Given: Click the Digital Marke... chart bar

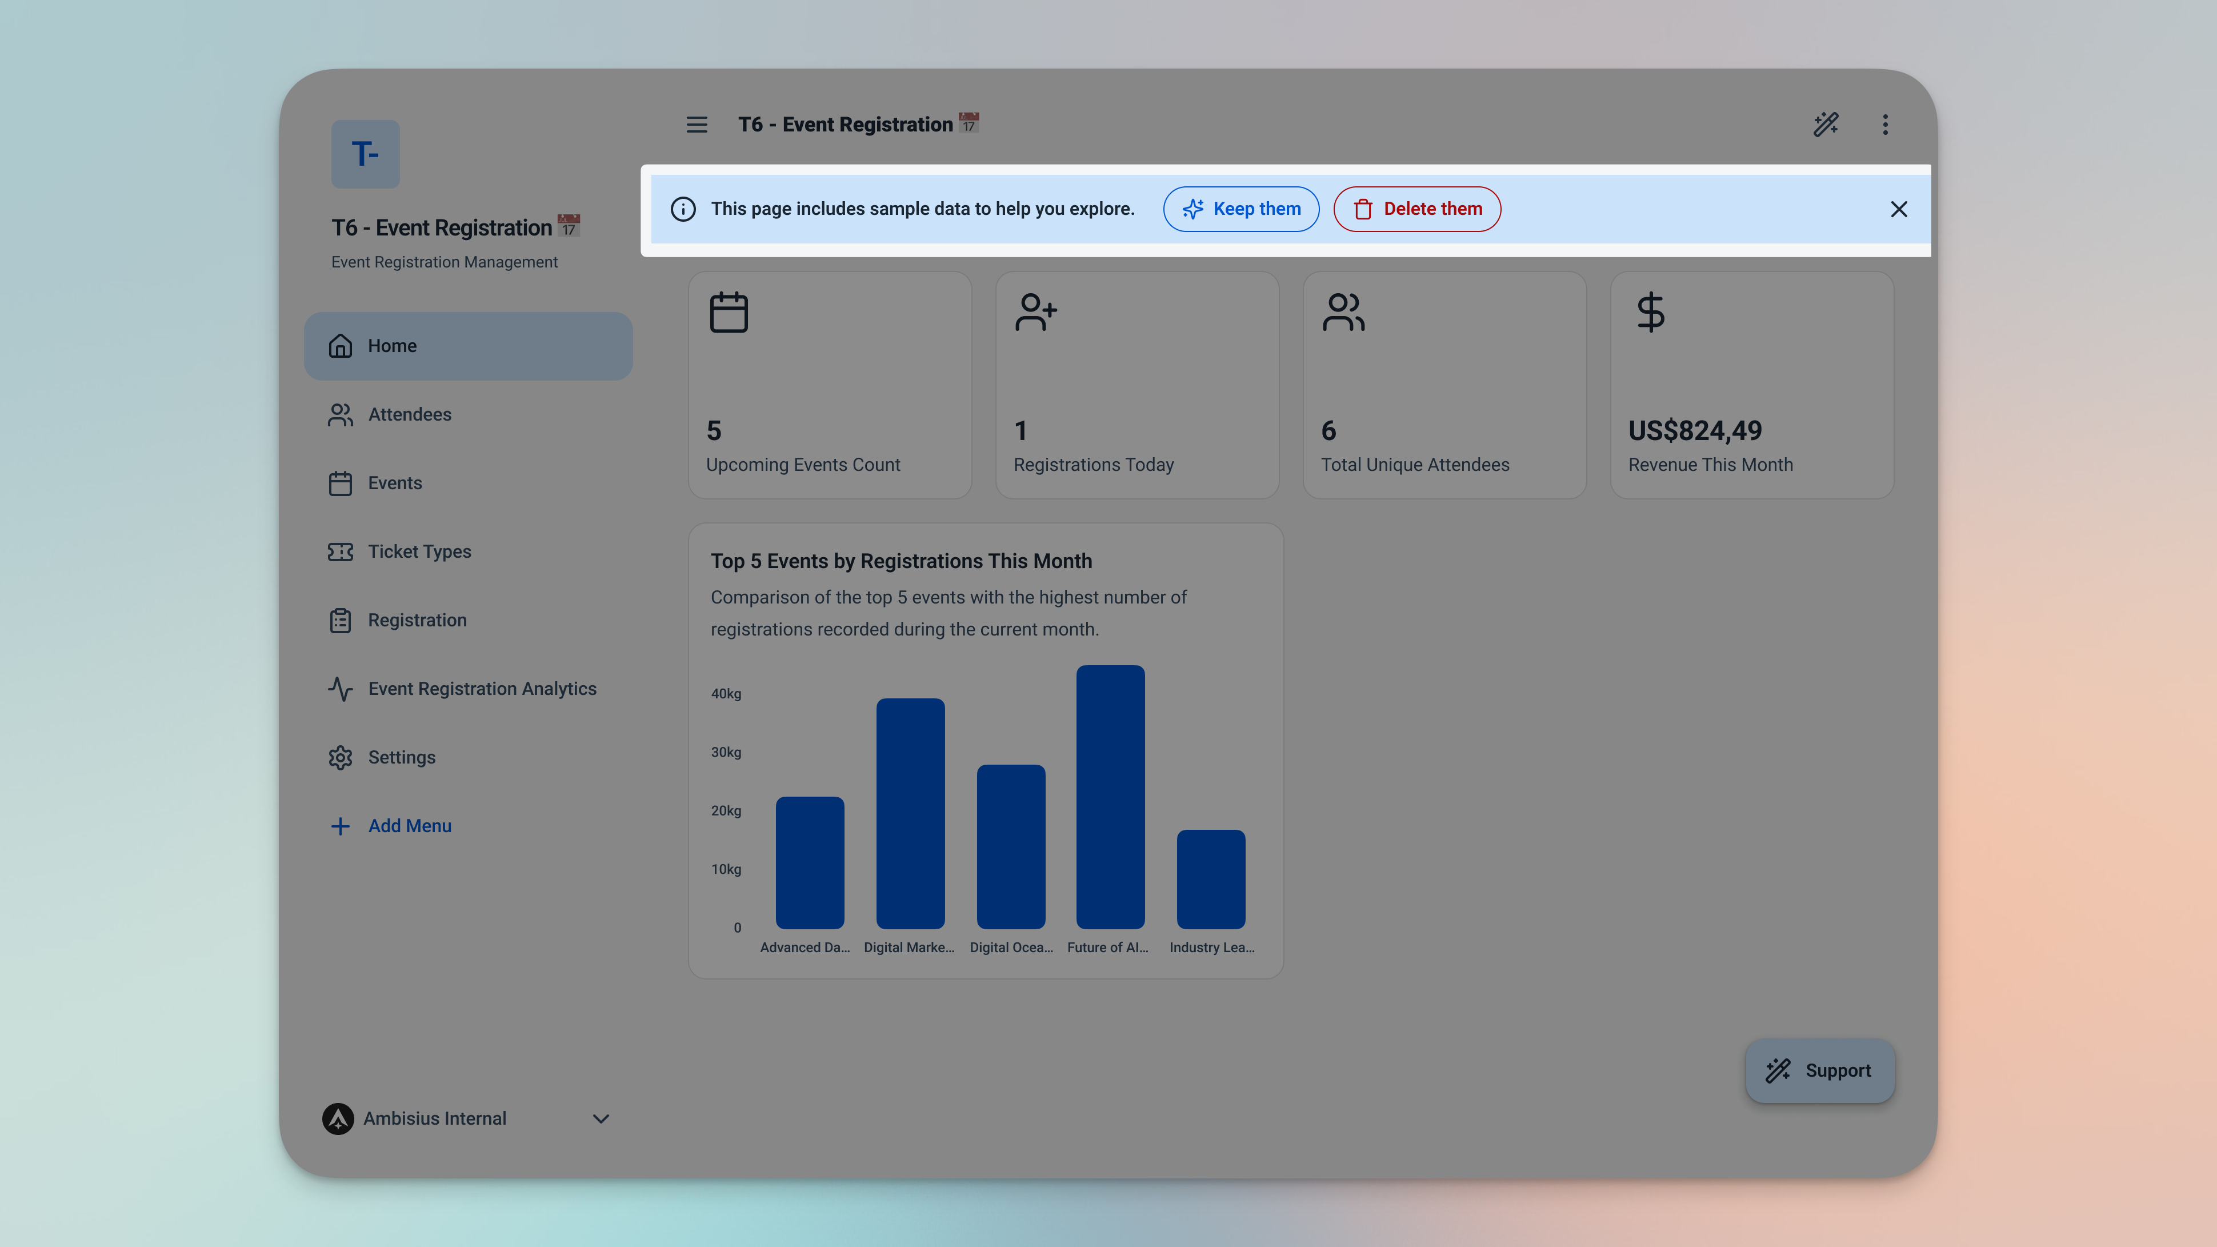Looking at the screenshot, I should click(911, 813).
